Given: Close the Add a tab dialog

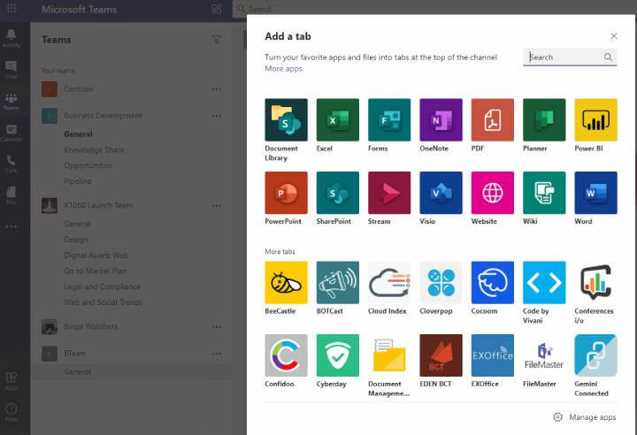Looking at the screenshot, I should (x=614, y=36).
